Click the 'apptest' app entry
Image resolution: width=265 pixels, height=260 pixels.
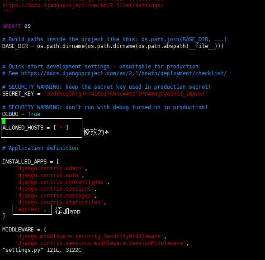[31, 210]
